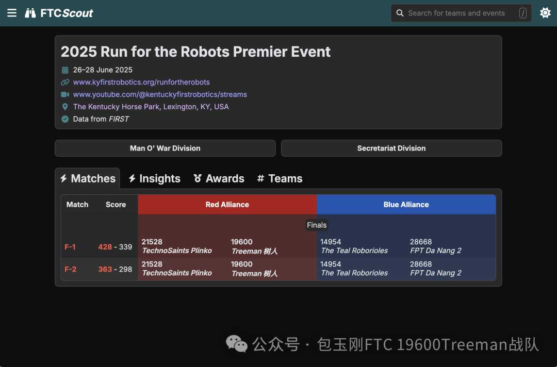Image resolution: width=557 pixels, height=367 pixels.
Task: Toggle theme with the sun icon
Action: point(545,13)
